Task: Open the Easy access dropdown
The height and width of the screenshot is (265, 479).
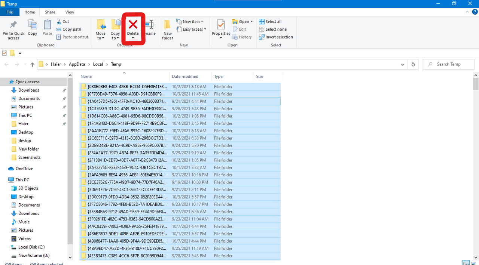Action: point(192,30)
